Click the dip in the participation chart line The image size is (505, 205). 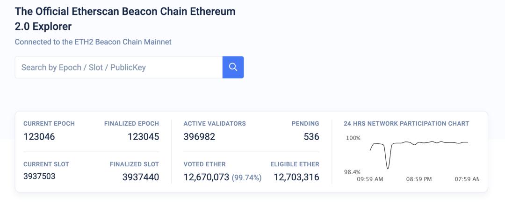(388, 166)
